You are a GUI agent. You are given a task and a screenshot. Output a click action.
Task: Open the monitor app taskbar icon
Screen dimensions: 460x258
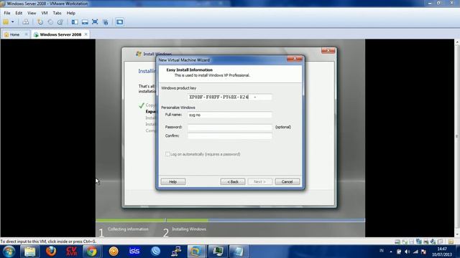pos(218,252)
